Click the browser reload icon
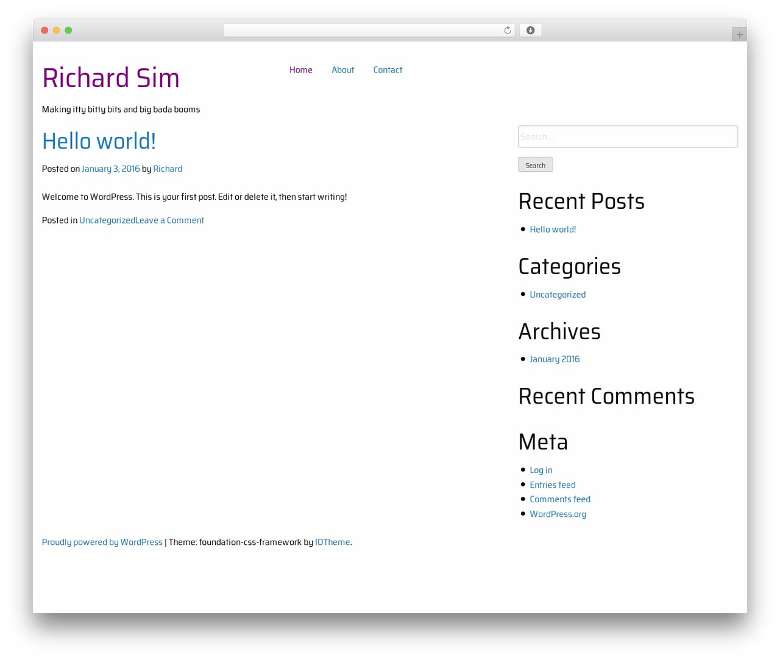Image resolution: width=780 pixels, height=660 pixels. [507, 30]
